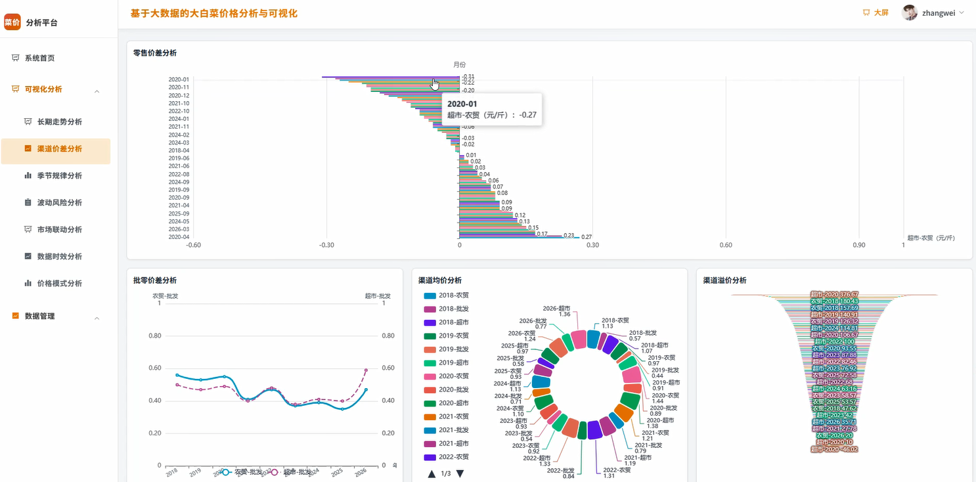
Task: Click funnel label 超市-2020 -46.02
Action: coord(834,449)
